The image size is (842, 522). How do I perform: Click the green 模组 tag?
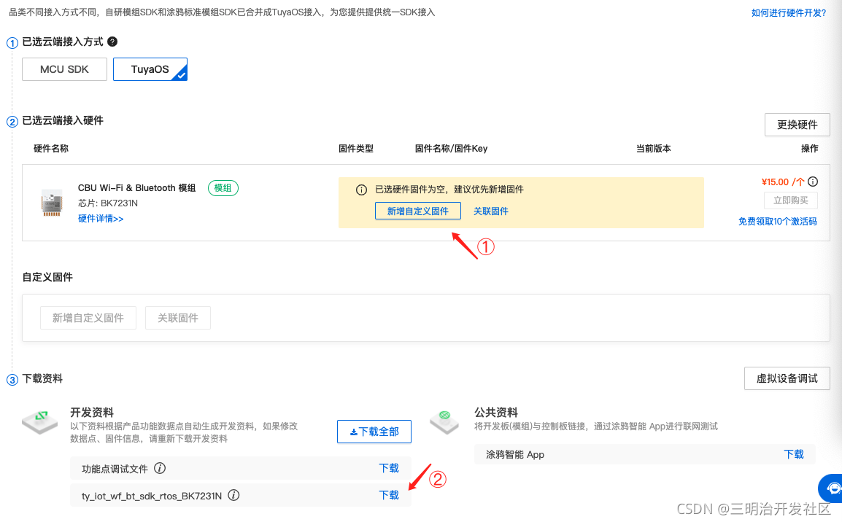pyautogui.click(x=223, y=188)
